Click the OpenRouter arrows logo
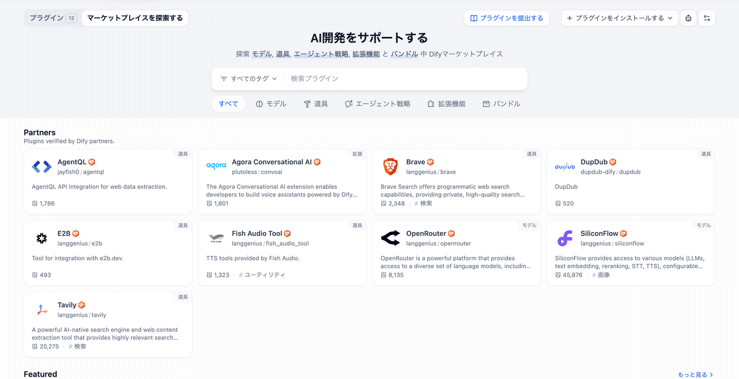Screen dimensions: 739x379 pos(389,237)
